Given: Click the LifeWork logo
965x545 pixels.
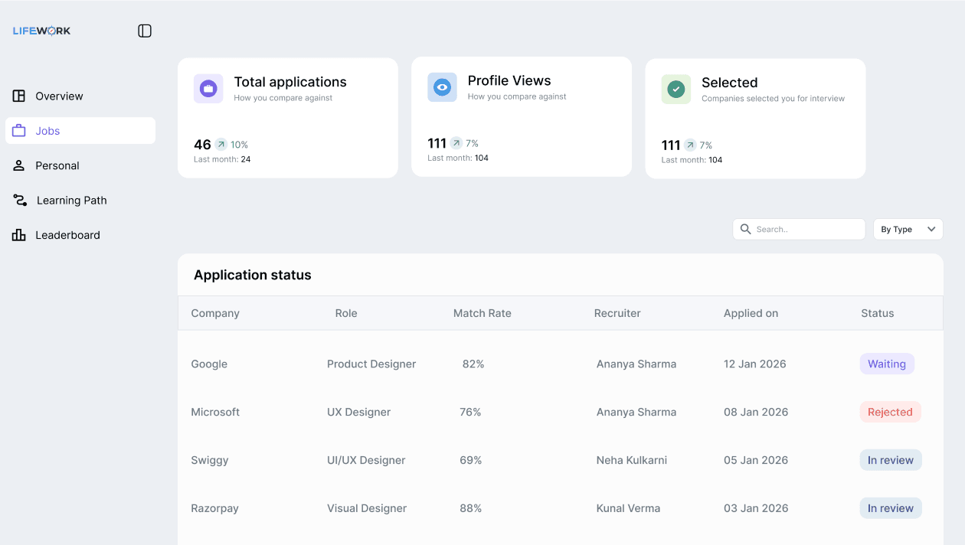Looking at the screenshot, I should point(42,31).
